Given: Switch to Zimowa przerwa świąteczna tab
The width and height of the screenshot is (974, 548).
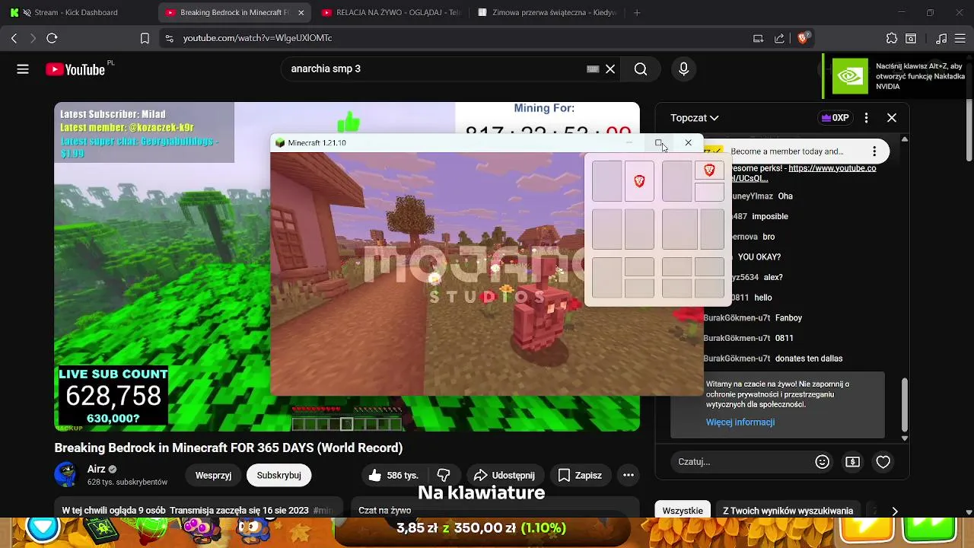Looking at the screenshot, I should pyautogui.click(x=546, y=12).
